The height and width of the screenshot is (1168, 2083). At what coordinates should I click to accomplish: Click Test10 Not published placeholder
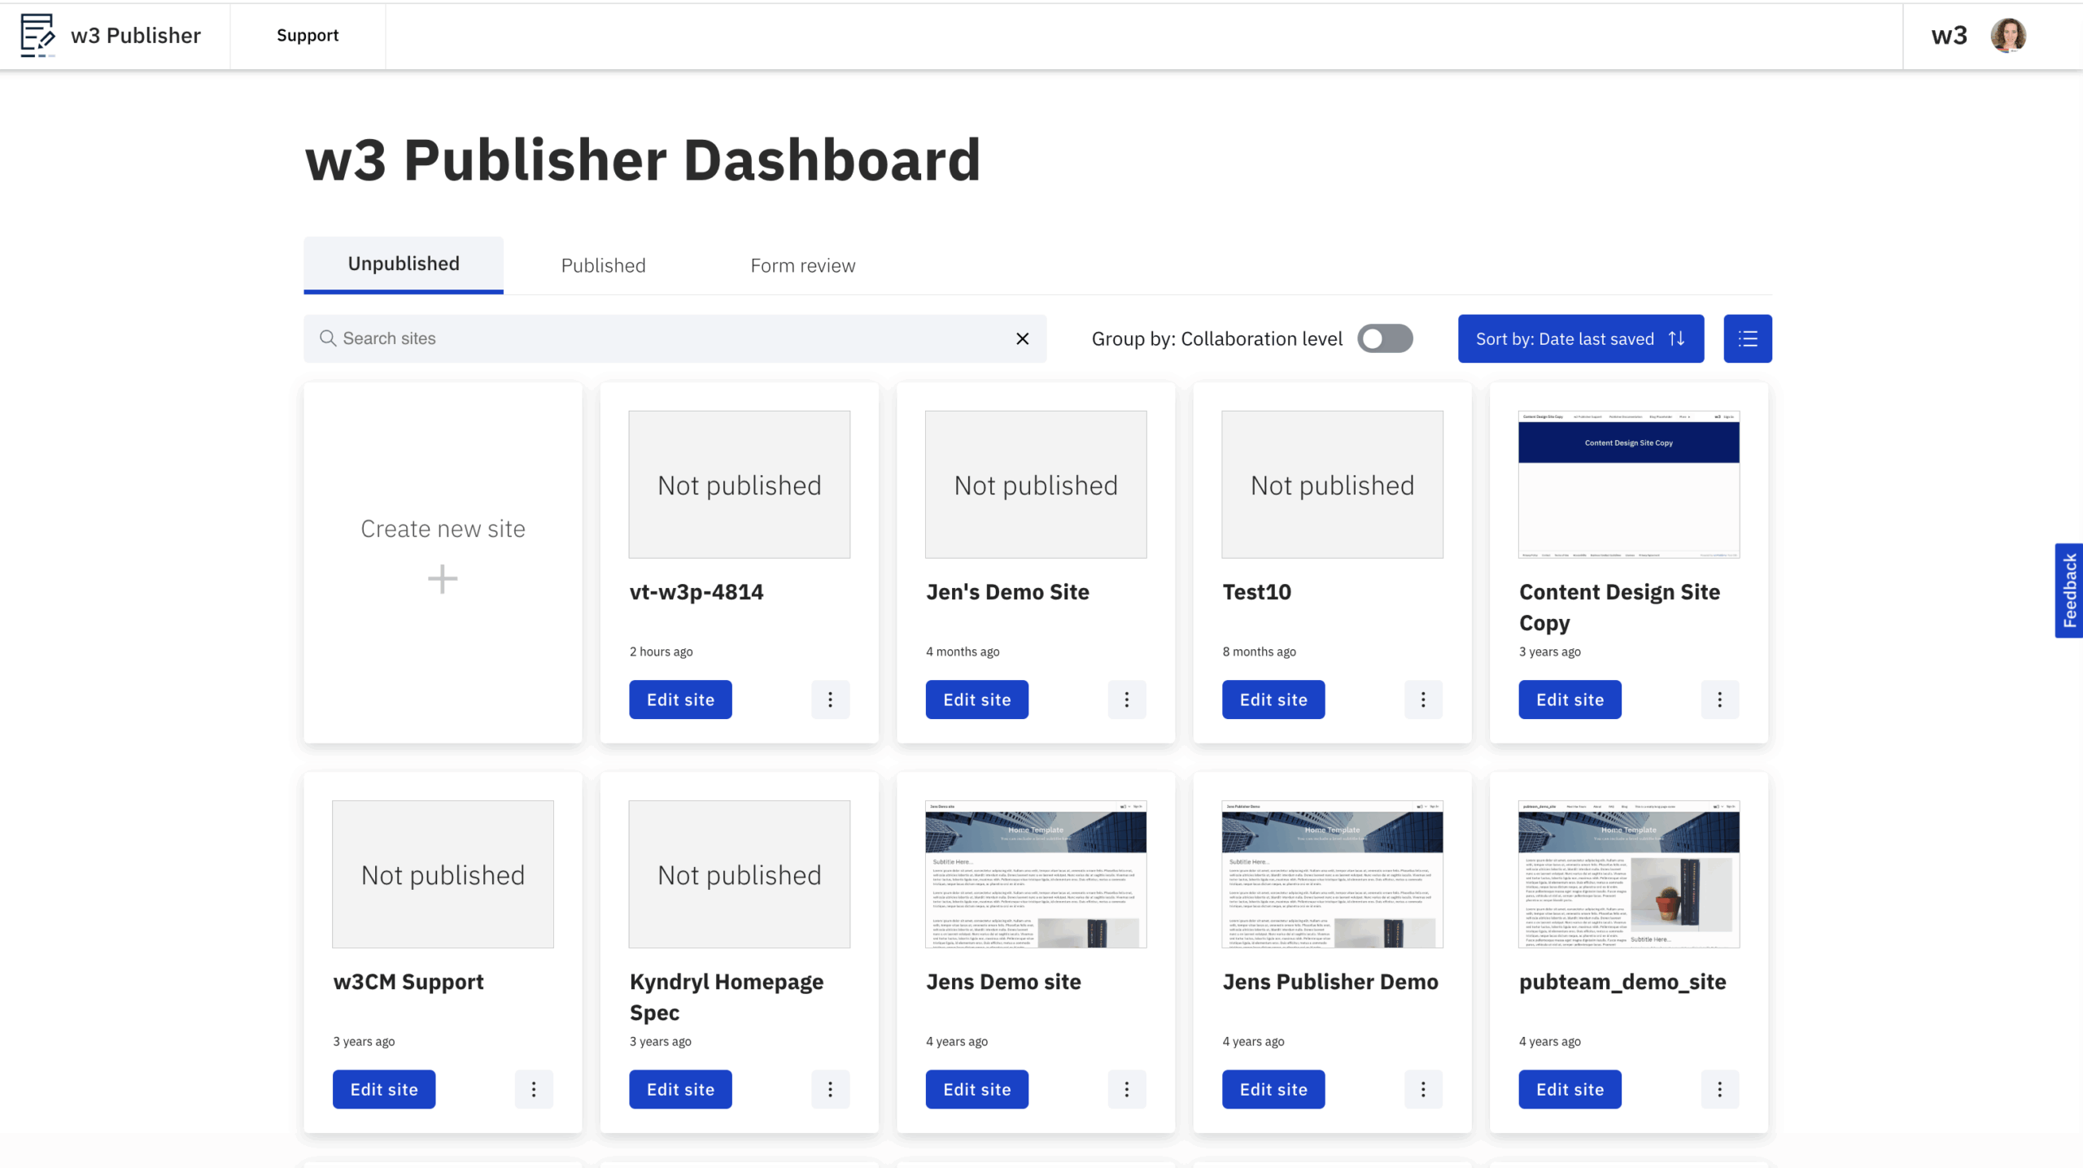click(x=1332, y=485)
